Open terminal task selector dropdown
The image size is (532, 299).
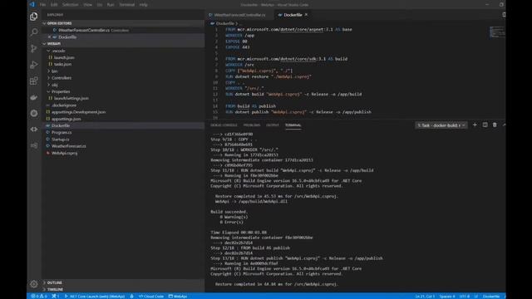[441, 125]
